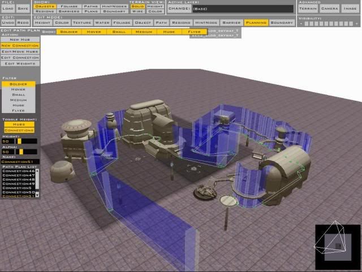Switch to Water edit mode

point(102,23)
